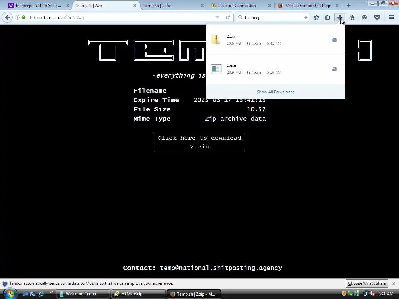Open the 2.zip downloaded file entry
399x299 pixels.
pyautogui.click(x=276, y=40)
